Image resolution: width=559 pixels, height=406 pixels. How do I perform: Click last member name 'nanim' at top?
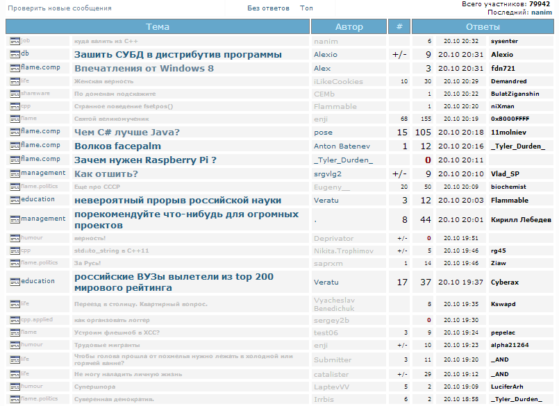[x=542, y=12]
